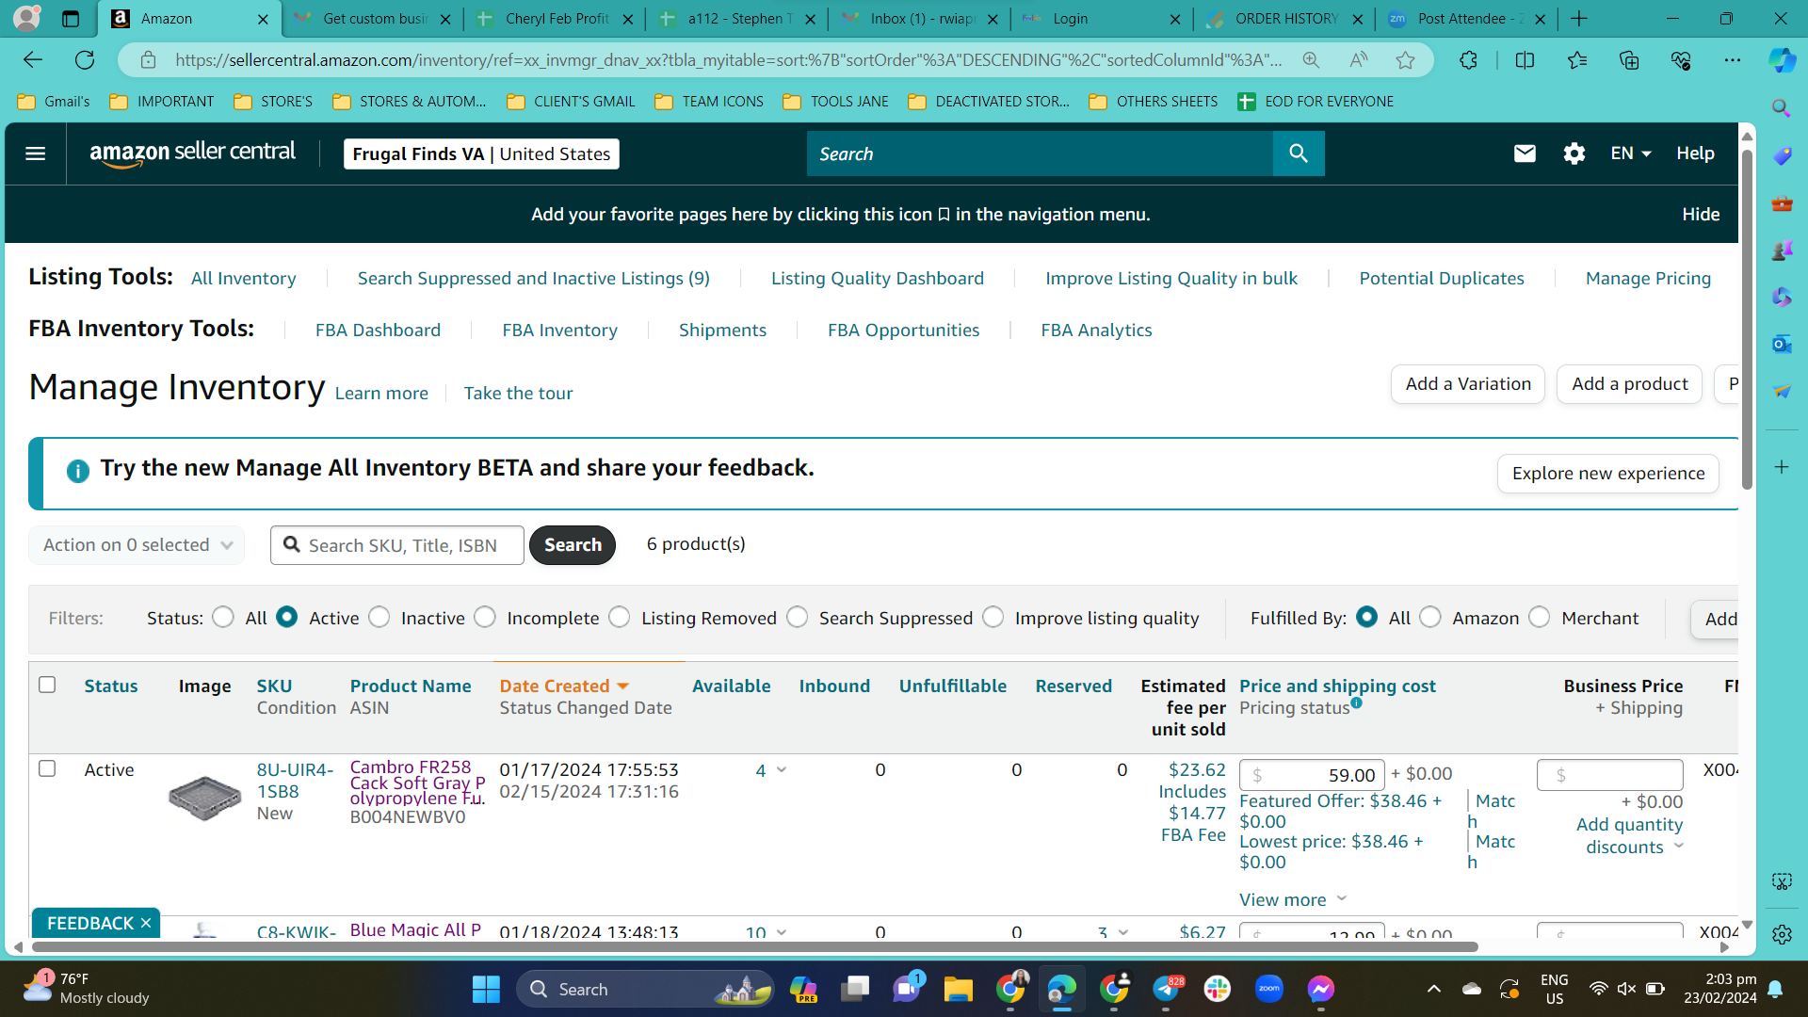The image size is (1808, 1017).
Task: Click the Search SKU, Title, ISBN field
Action: [397, 545]
